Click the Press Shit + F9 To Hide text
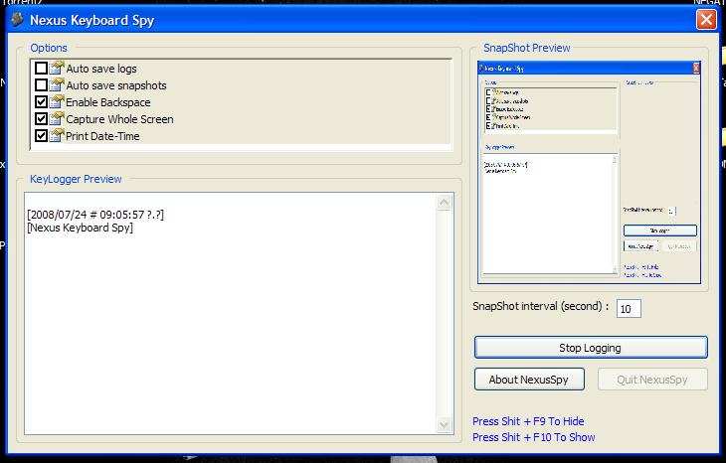Screen dimensions: 726x463 point(528,421)
